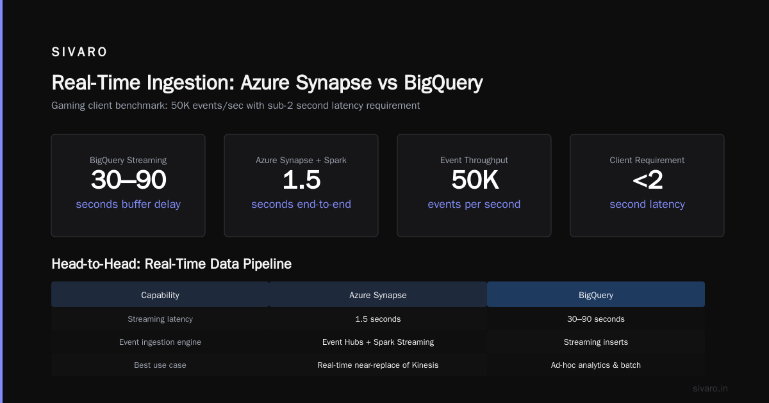This screenshot has width=769, height=403.
Task: Click 'Event Hubs + Spark Streaming' cell
Action: click(x=378, y=342)
